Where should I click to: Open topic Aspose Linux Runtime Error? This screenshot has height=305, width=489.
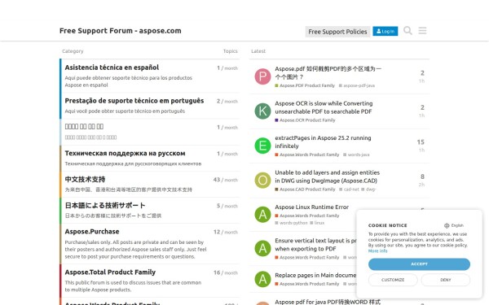tap(311, 207)
